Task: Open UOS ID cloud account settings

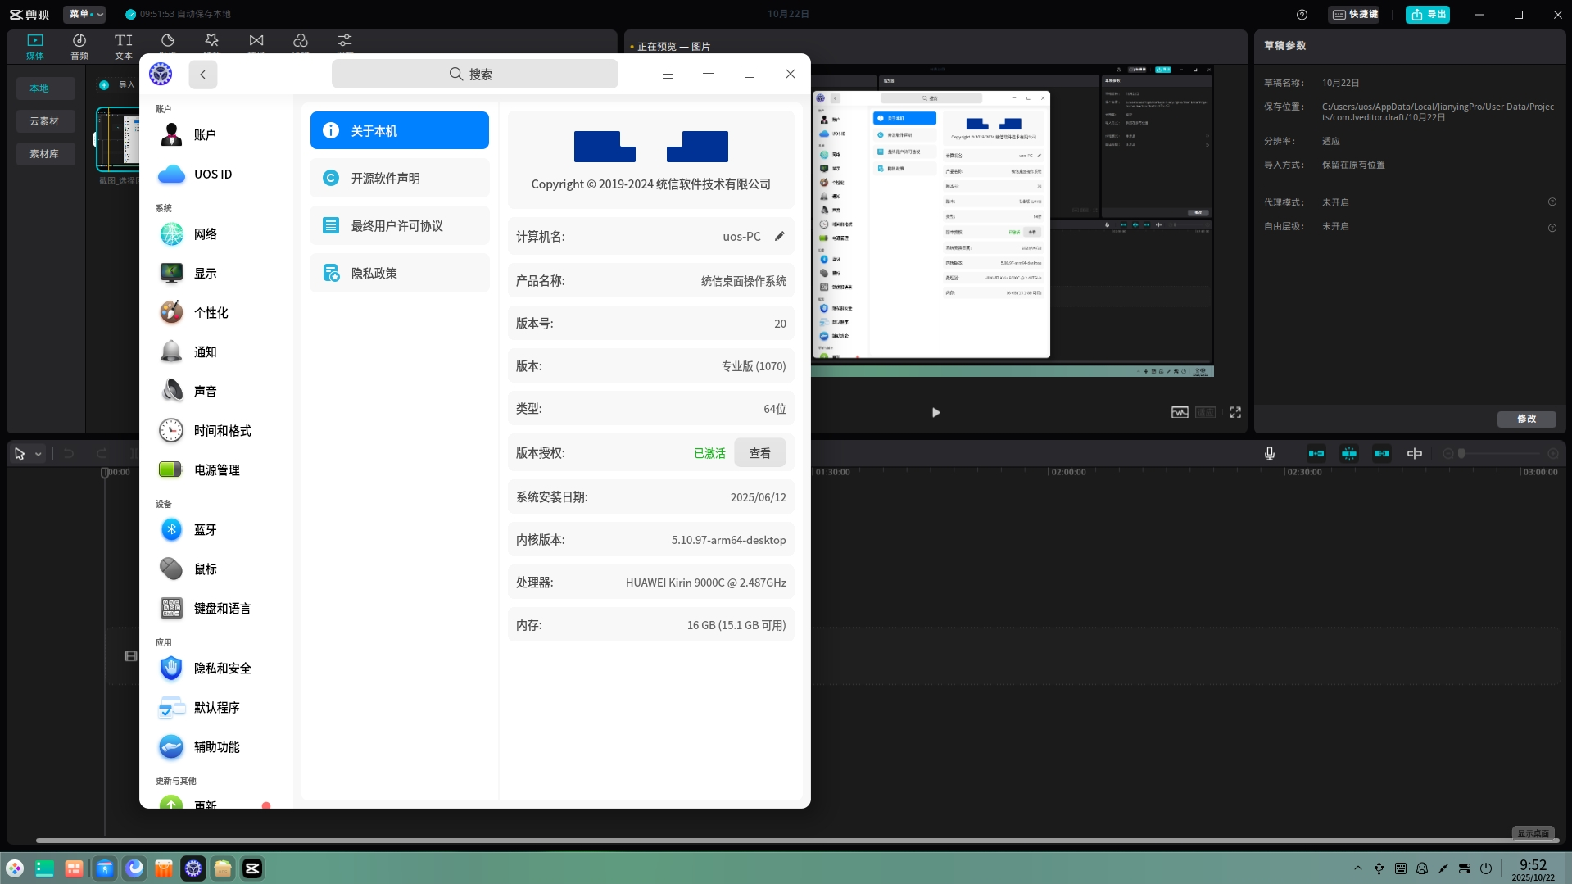Action: (x=215, y=175)
